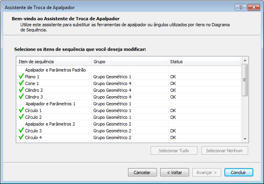Sort by the Grupo column header
Viewport: 264px width, 184px height.
point(129,62)
